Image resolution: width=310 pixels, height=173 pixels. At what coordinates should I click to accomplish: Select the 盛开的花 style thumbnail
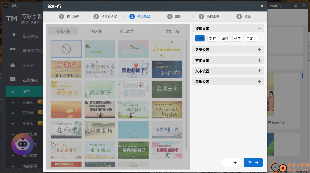pyautogui.click(x=100, y=150)
